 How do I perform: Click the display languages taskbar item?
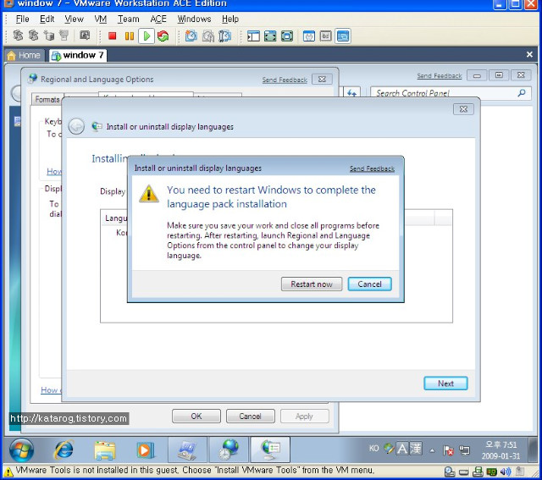[x=270, y=450]
